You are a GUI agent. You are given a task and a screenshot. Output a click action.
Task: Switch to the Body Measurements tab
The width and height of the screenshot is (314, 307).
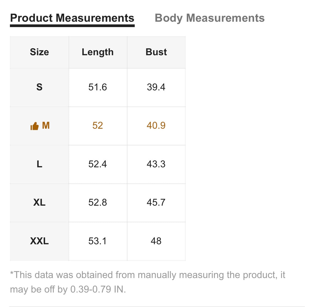point(210,18)
